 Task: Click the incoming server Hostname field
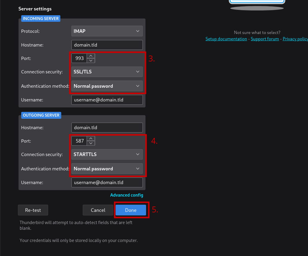(x=107, y=45)
